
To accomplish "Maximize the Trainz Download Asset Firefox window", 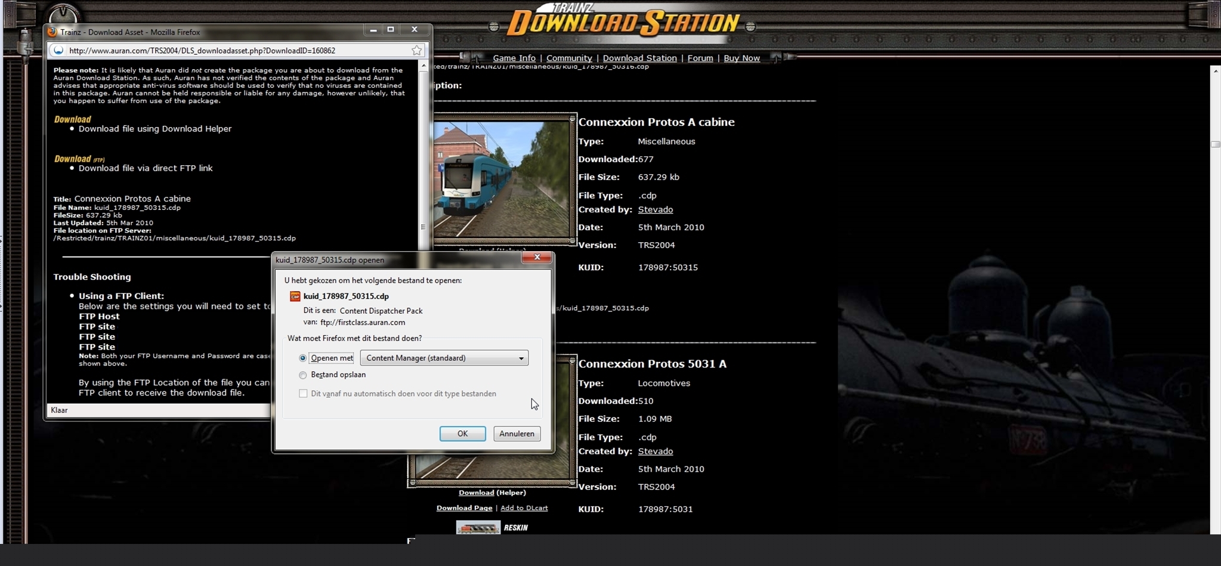I will pyautogui.click(x=391, y=30).
